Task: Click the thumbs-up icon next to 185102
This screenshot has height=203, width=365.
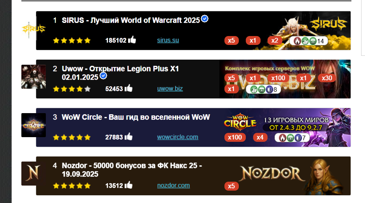Action: click(132, 40)
